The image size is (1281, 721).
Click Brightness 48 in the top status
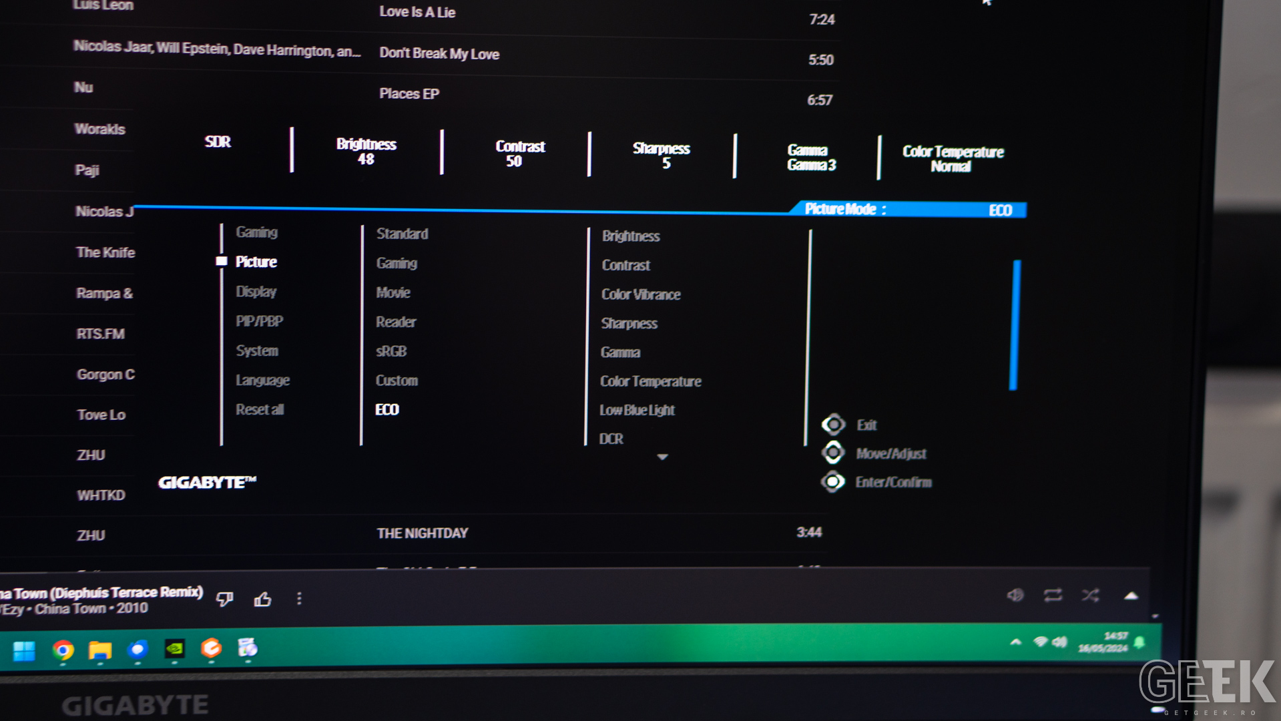366,152
